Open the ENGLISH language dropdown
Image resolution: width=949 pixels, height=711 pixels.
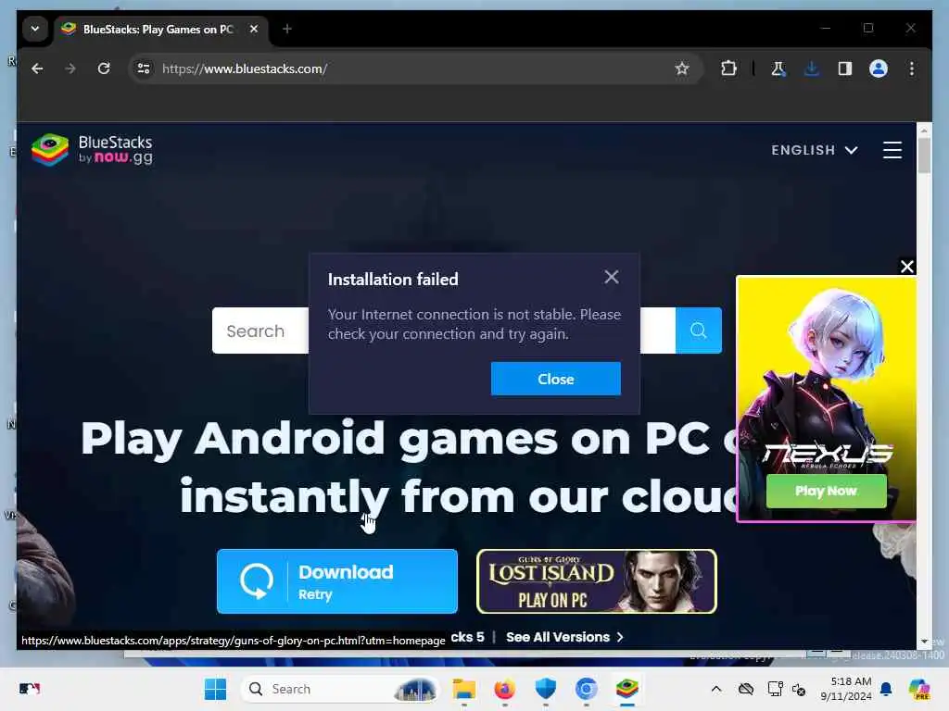814,150
